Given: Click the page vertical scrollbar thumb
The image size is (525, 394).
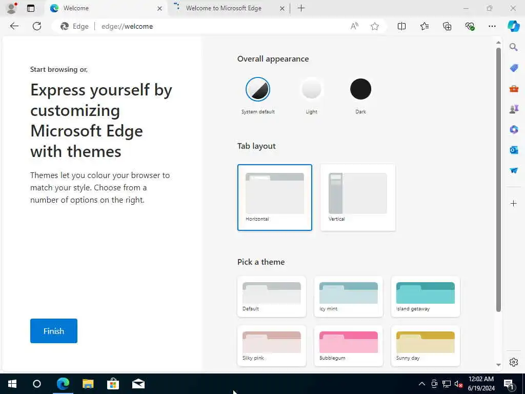Looking at the screenshot, I should 498,180.
